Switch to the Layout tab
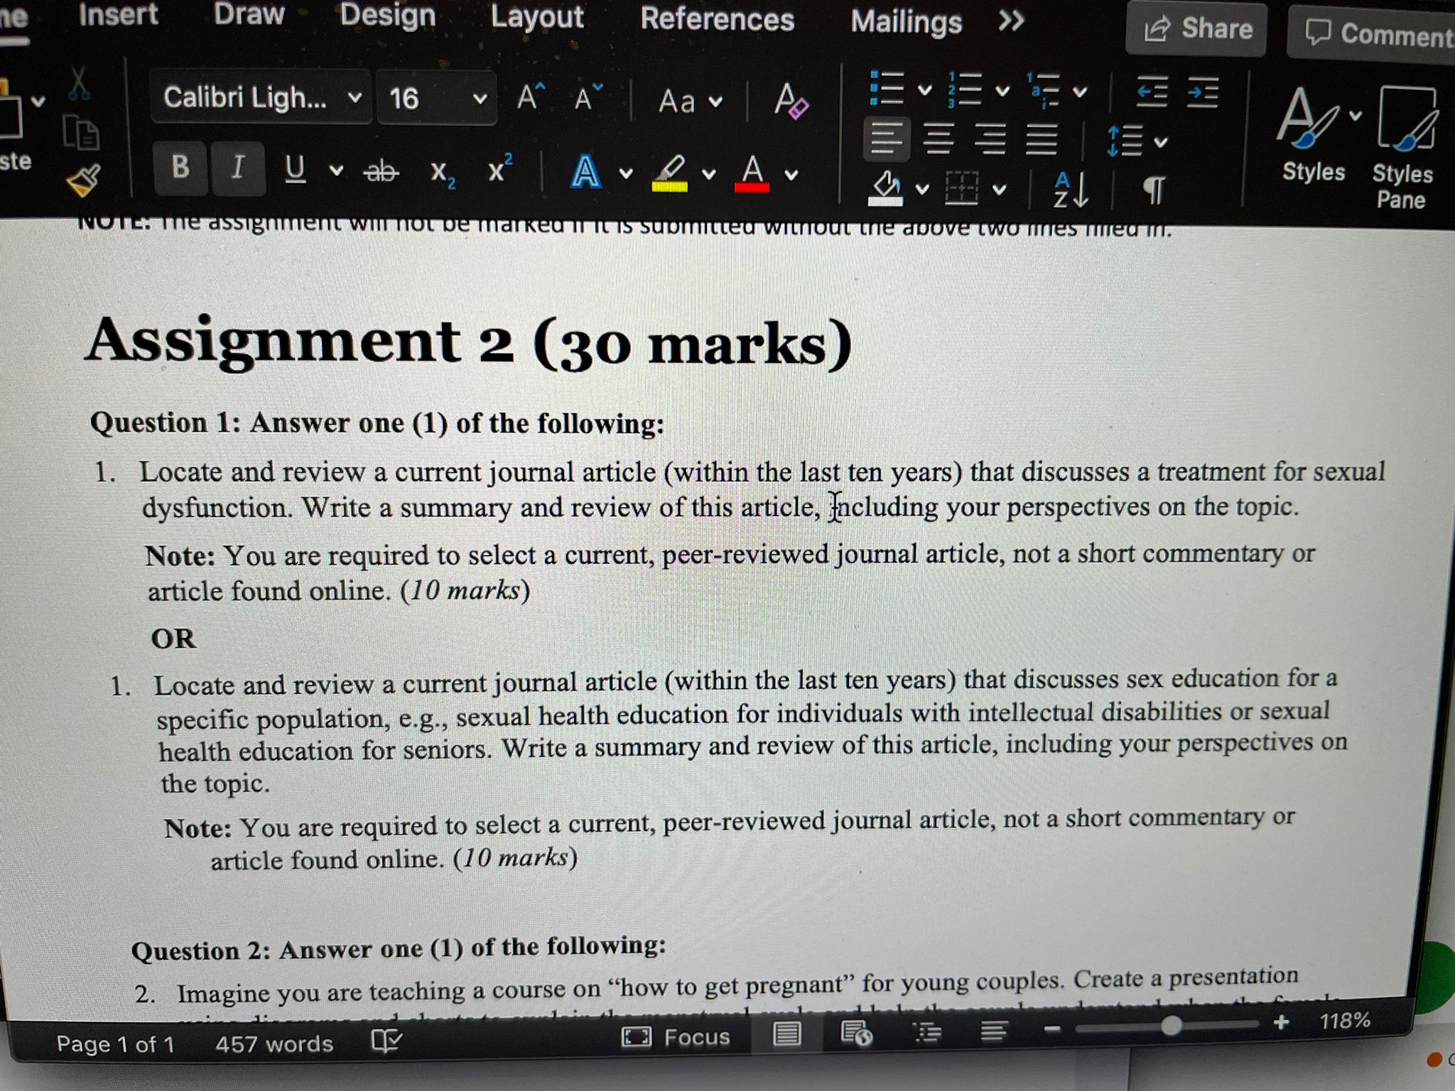This screenshot has height=1091, width=1455. 536,17
